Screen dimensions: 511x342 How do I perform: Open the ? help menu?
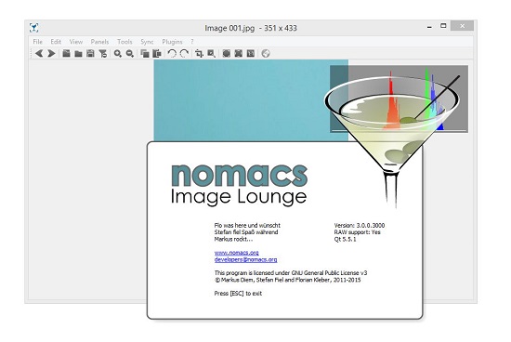pos(192,42)
